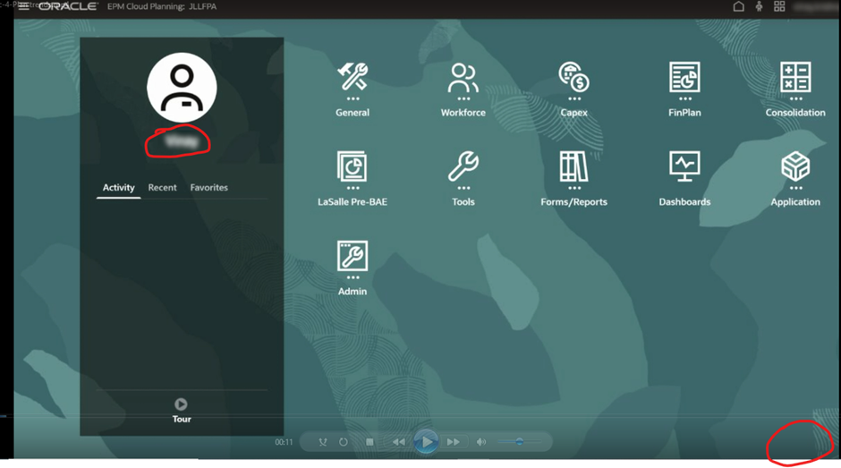Click the fast-forward button in player
The image size is (841, 468).
pos(454,442)
